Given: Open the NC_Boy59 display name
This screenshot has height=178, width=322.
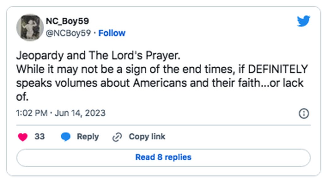Looking at the screenshot, I should click(67, 21).
